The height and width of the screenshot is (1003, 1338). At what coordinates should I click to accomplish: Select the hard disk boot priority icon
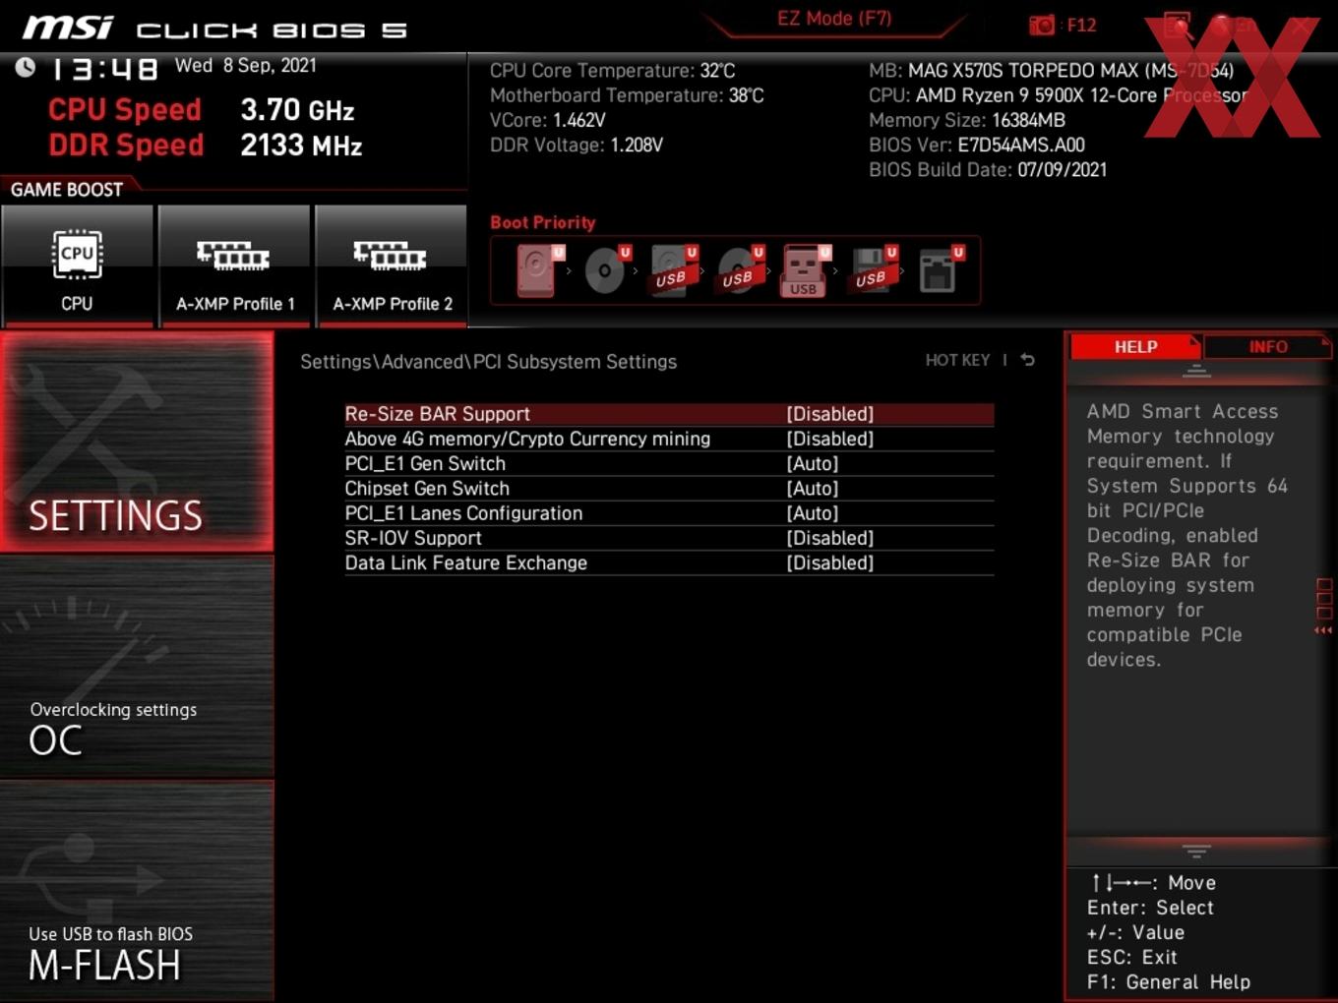[539, 269]
